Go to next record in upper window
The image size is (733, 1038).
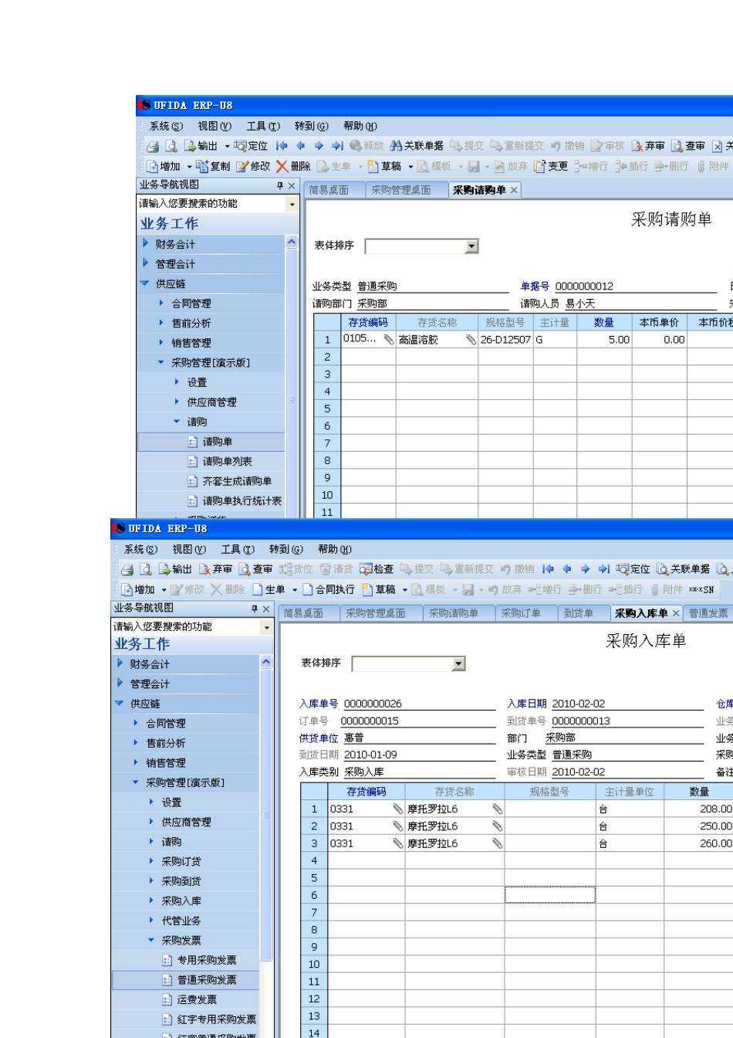click(319, 146)
